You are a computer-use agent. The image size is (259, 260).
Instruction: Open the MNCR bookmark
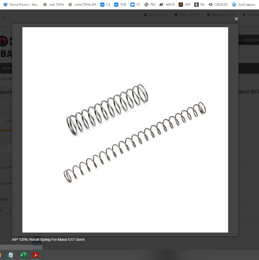(167, 5)
